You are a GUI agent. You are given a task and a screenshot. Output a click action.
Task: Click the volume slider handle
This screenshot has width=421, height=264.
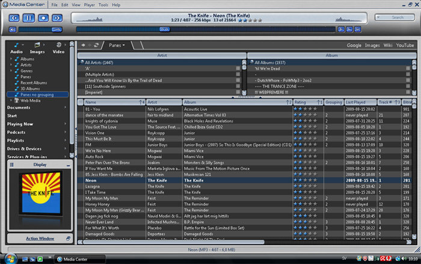[57, 30]
